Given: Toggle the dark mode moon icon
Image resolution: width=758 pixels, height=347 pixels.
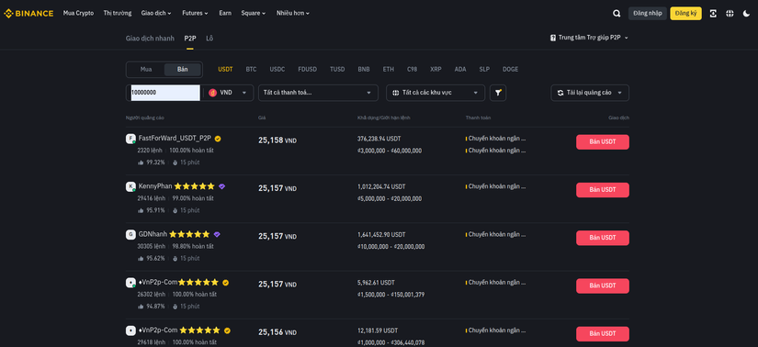Looking at the screenshot, I should point(746,14).
